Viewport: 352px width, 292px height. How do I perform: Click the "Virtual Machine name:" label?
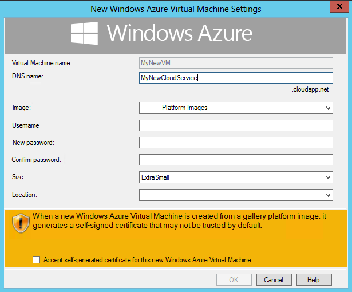click(41, 63)
